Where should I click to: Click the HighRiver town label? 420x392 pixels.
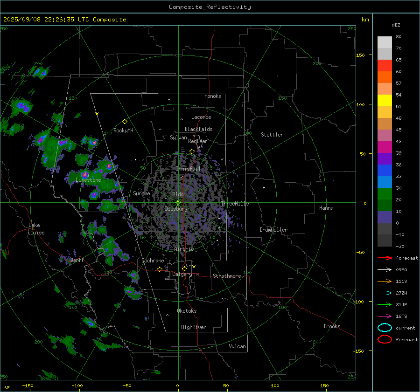[x=194, y=327]
